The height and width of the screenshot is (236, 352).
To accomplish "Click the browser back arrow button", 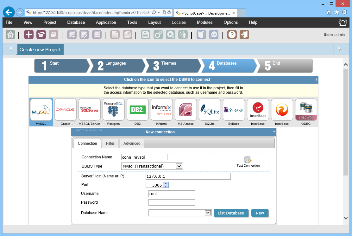I will (x=9, y=12).
